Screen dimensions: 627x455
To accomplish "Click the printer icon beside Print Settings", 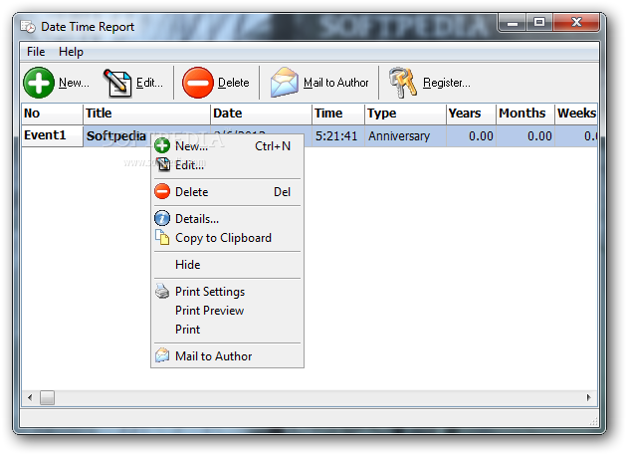I will (162, 291).
